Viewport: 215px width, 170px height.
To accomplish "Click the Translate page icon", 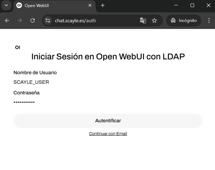I will click(x=143, y=20).
